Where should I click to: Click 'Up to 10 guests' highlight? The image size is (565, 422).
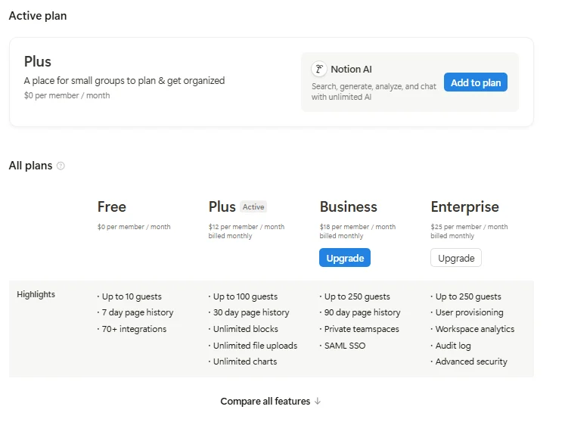(x=132, y=296)
